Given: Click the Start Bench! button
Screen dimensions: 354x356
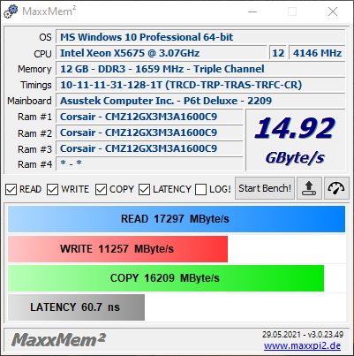Looking at the screenshot, I should [x=265, y=188].
